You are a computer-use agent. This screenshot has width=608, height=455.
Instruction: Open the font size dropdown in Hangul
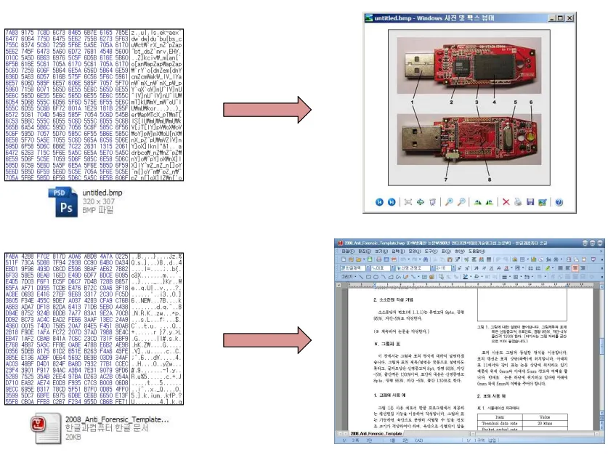(453, 268)
